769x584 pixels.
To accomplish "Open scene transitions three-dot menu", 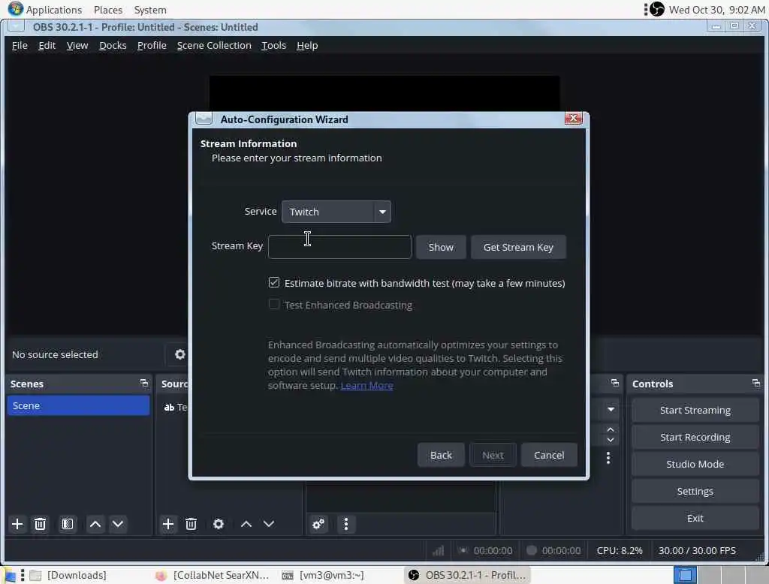I will pyautogui.click(x=608, y=458).
